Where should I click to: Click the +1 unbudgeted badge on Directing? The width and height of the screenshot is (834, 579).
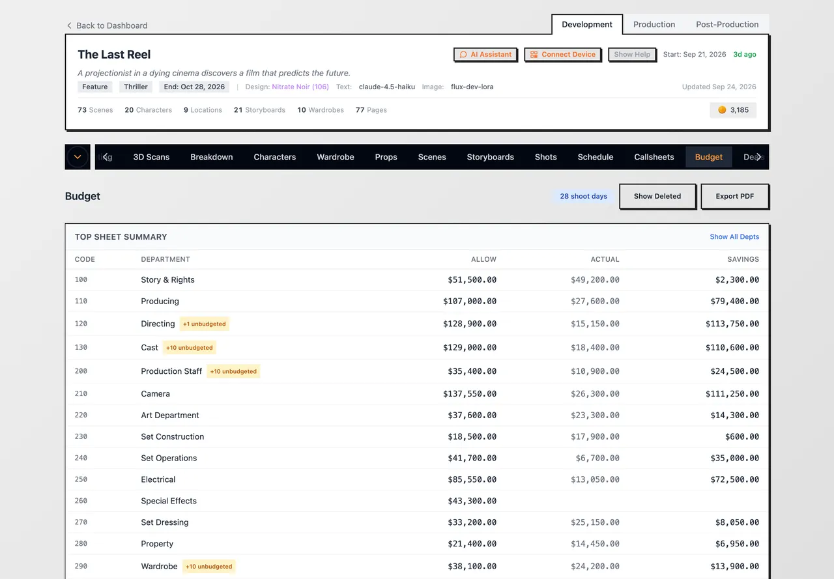(205, 324)
